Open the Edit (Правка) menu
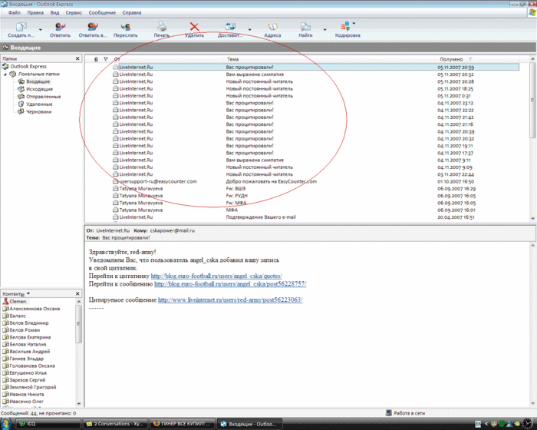Screen dimensions: 537x430 click(x=35, y=13)
